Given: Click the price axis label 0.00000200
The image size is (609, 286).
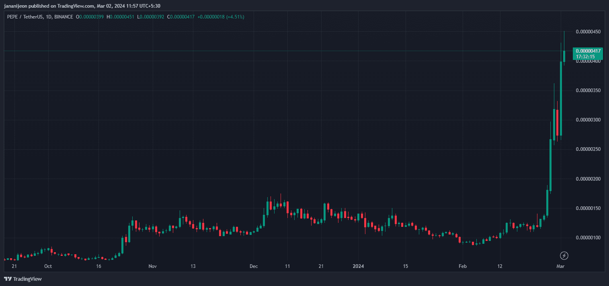Looking at the screenshot, I should pos(588,179).
